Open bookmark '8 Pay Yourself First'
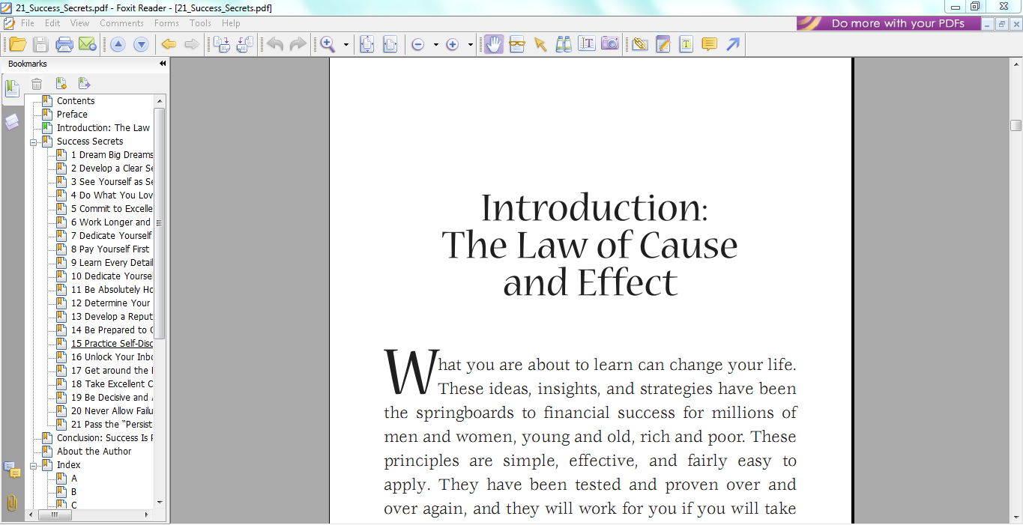 coord(110,249)
